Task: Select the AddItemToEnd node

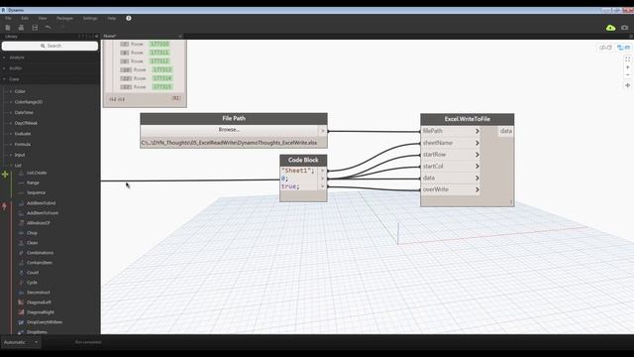Action: point(41,203)
